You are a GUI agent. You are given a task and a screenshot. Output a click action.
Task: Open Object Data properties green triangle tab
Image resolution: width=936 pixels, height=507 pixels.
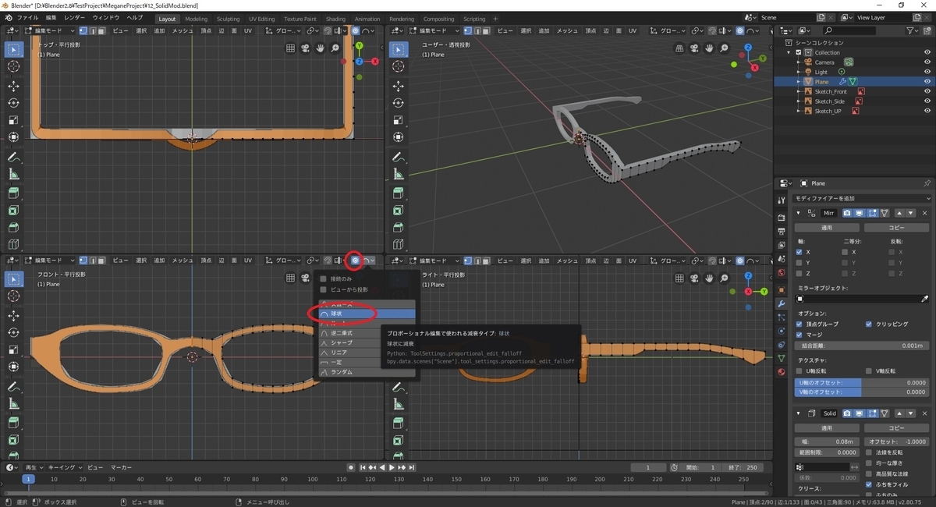click(781, 358)
